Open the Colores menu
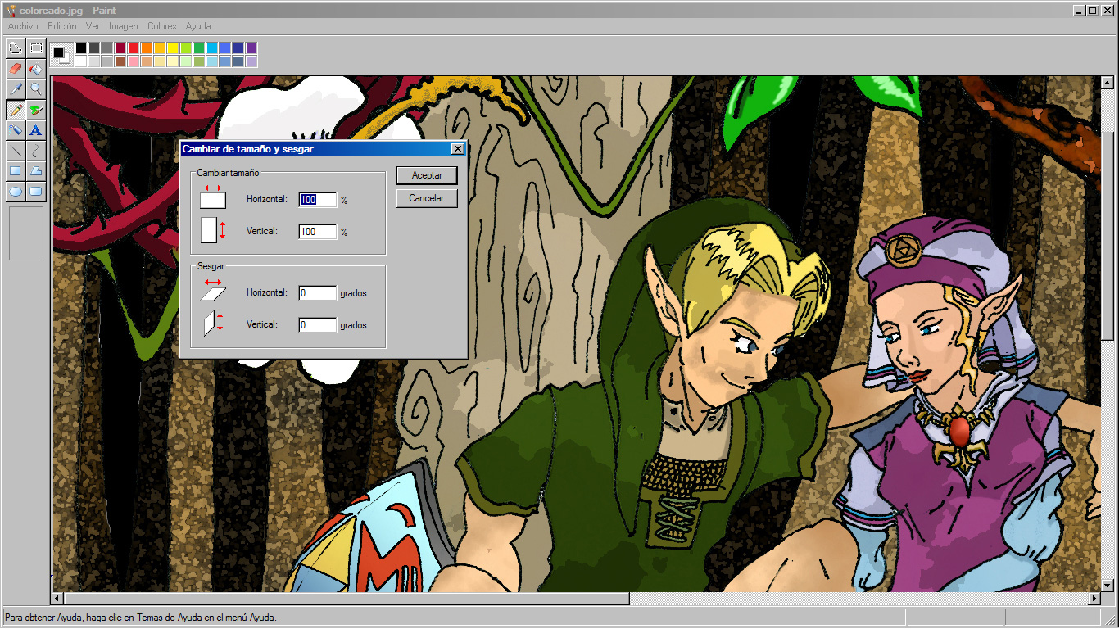Viewport: 1119px width, 629px height. click(162, 26)
